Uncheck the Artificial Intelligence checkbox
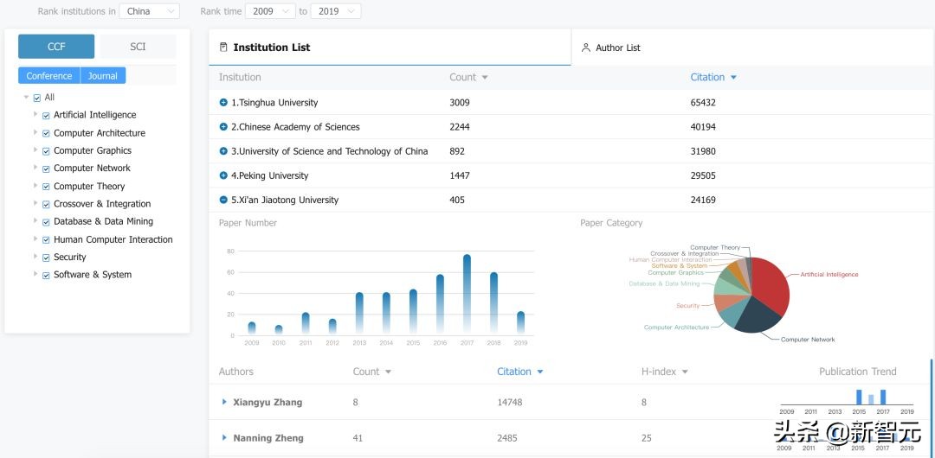This screenshot has height=458, width=935. pyautogui.click(x=46, y=115)
